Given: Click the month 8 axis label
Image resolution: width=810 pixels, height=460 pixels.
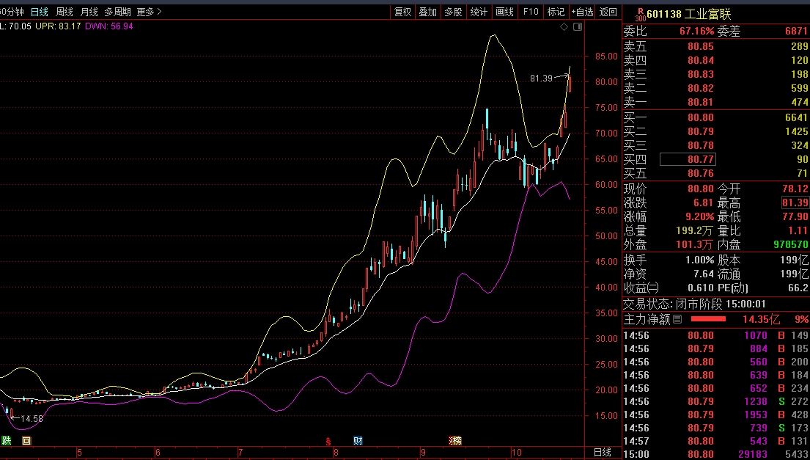Looking at the screenshot, I should click(336, 452).
